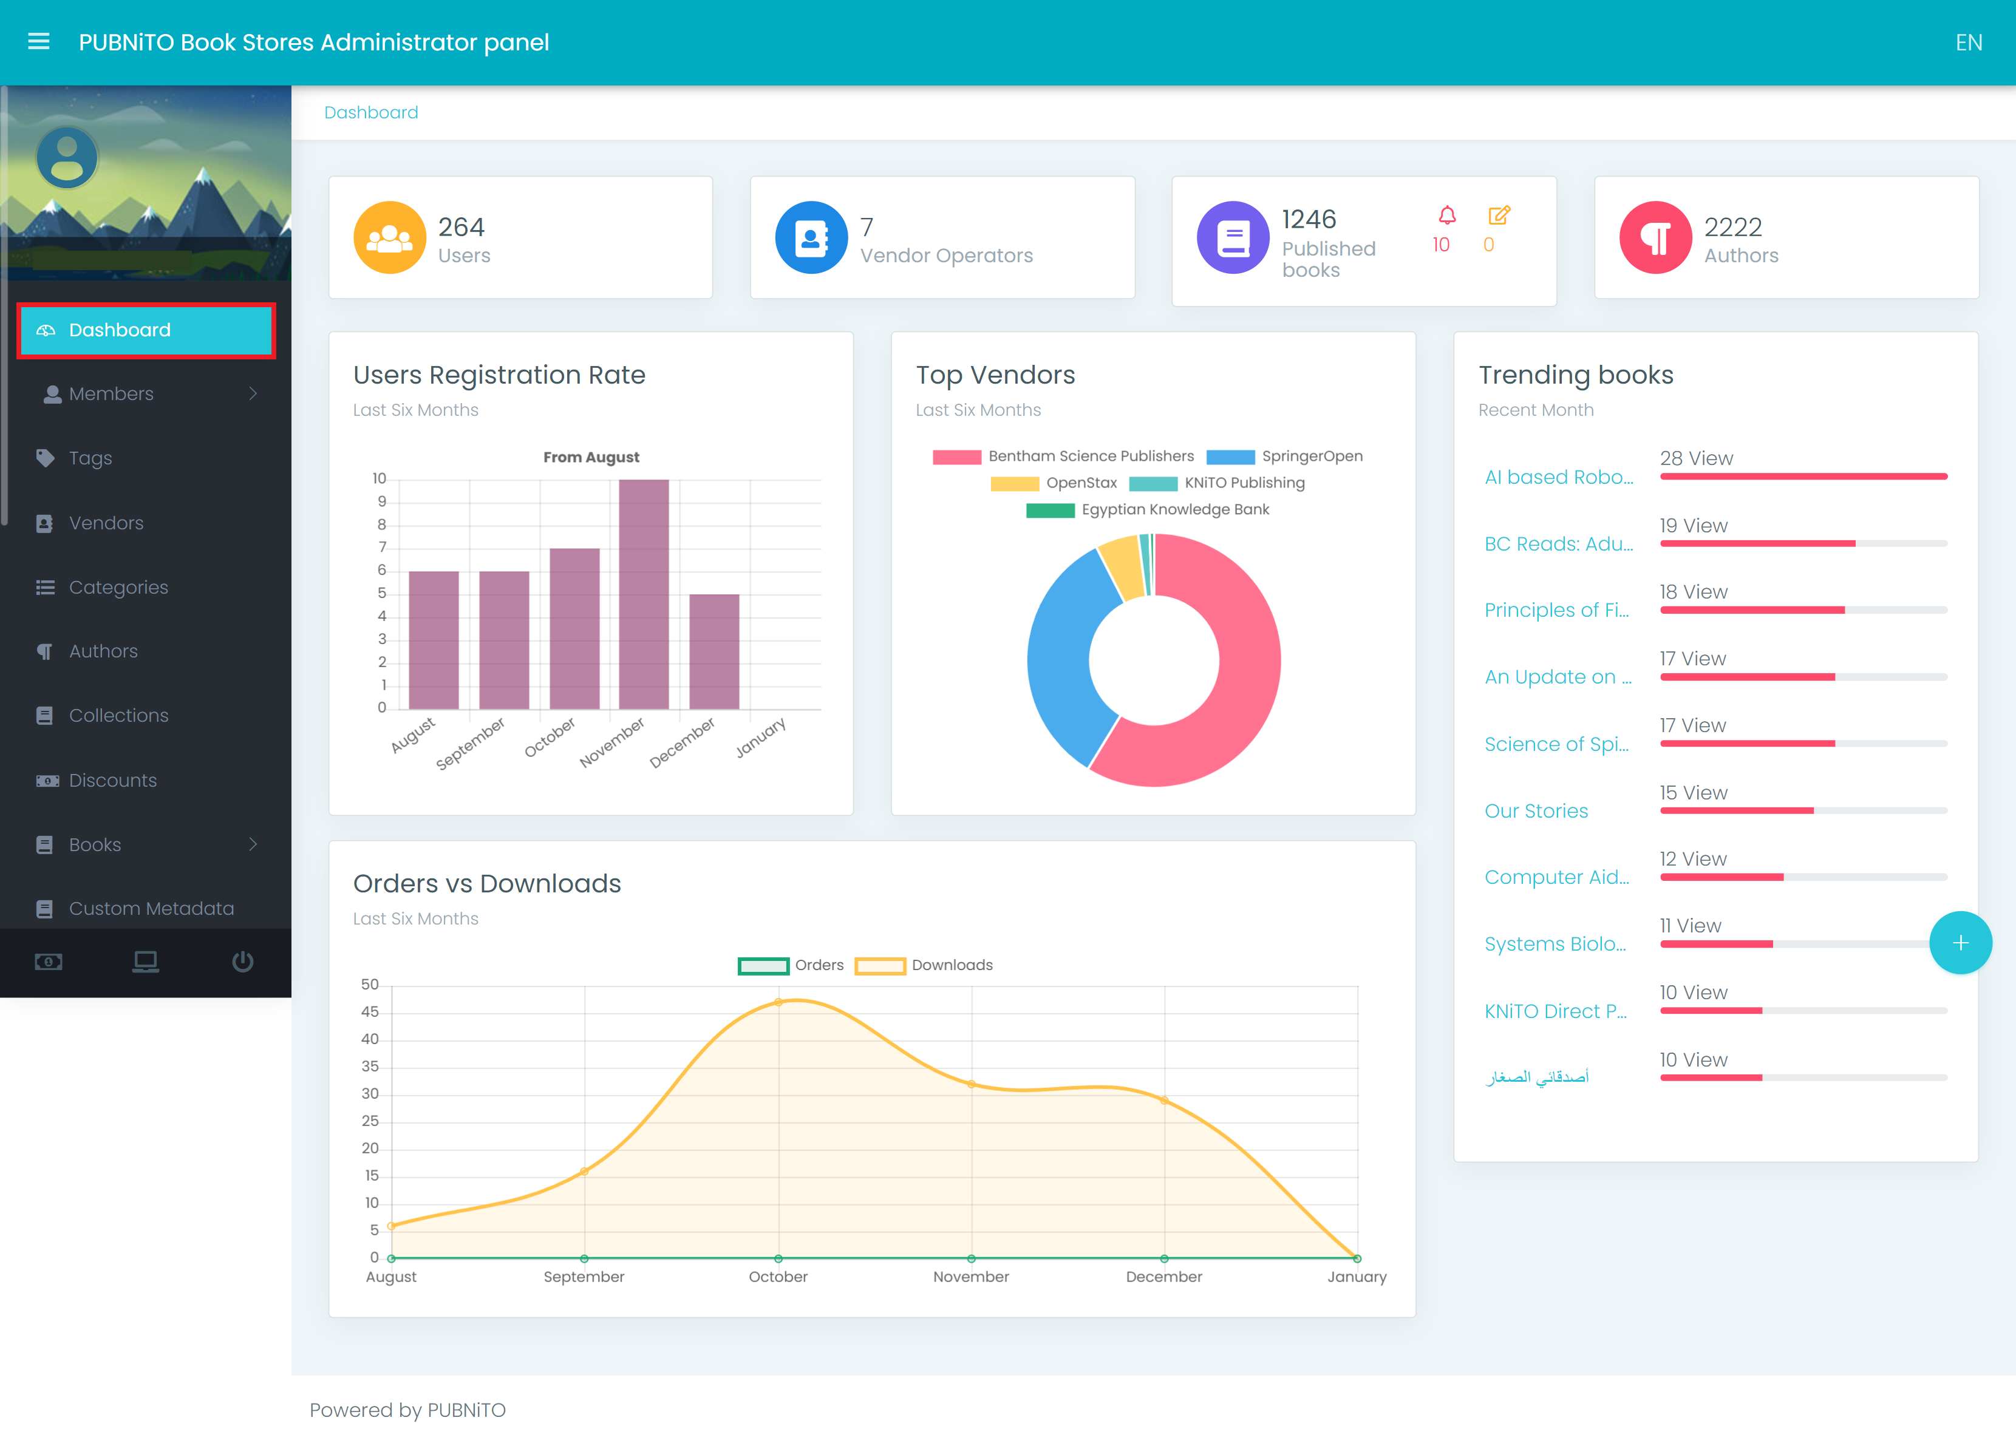
Task: Open the hamburger menu icon
Action: tap(38, 42)
